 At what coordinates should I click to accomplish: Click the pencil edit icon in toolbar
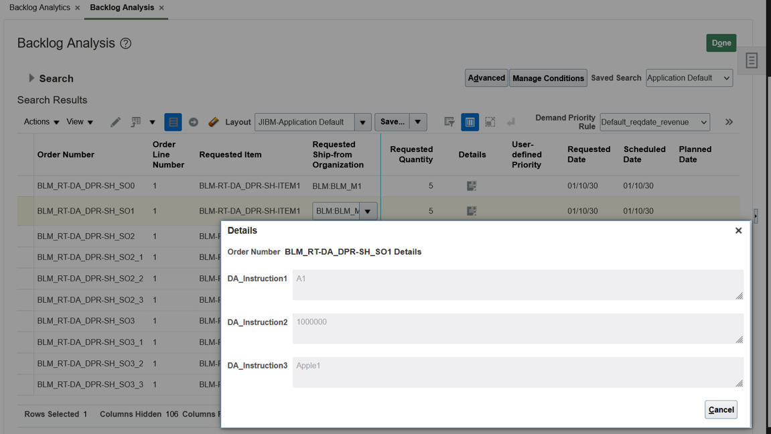[116, 122]
